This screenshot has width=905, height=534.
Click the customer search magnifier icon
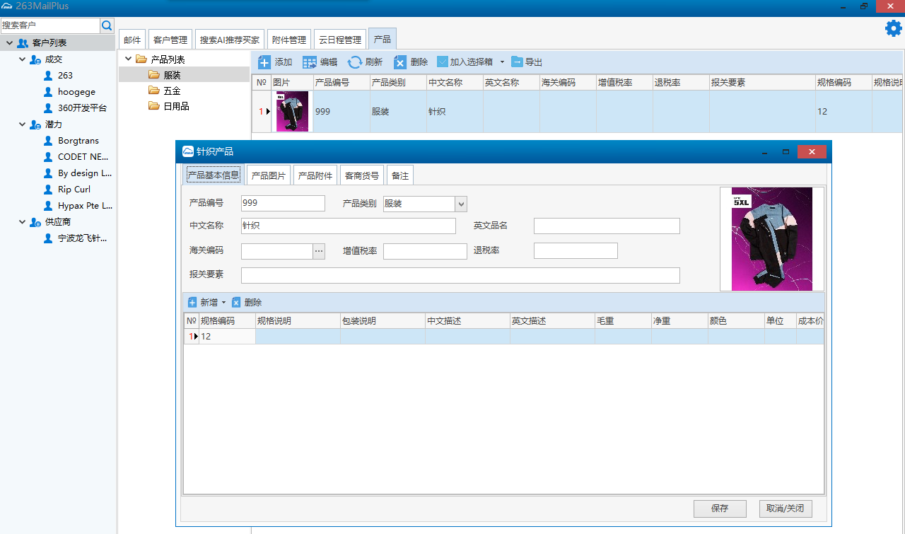(x=107, y=25)
